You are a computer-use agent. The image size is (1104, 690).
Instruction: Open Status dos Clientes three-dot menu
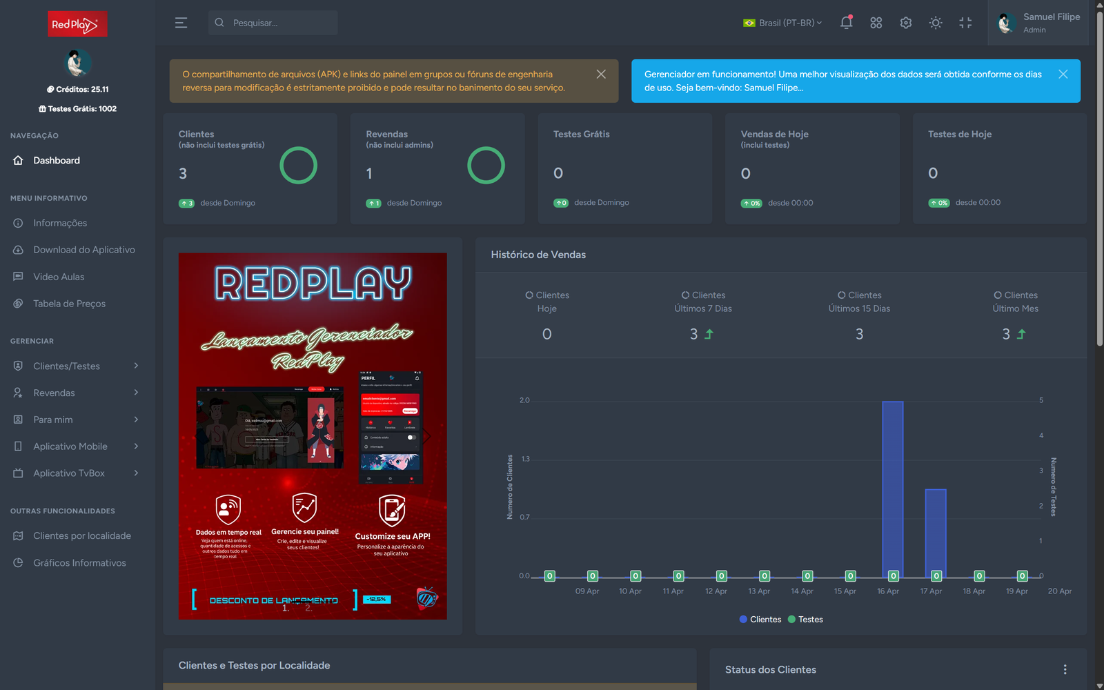(1065, 669)
